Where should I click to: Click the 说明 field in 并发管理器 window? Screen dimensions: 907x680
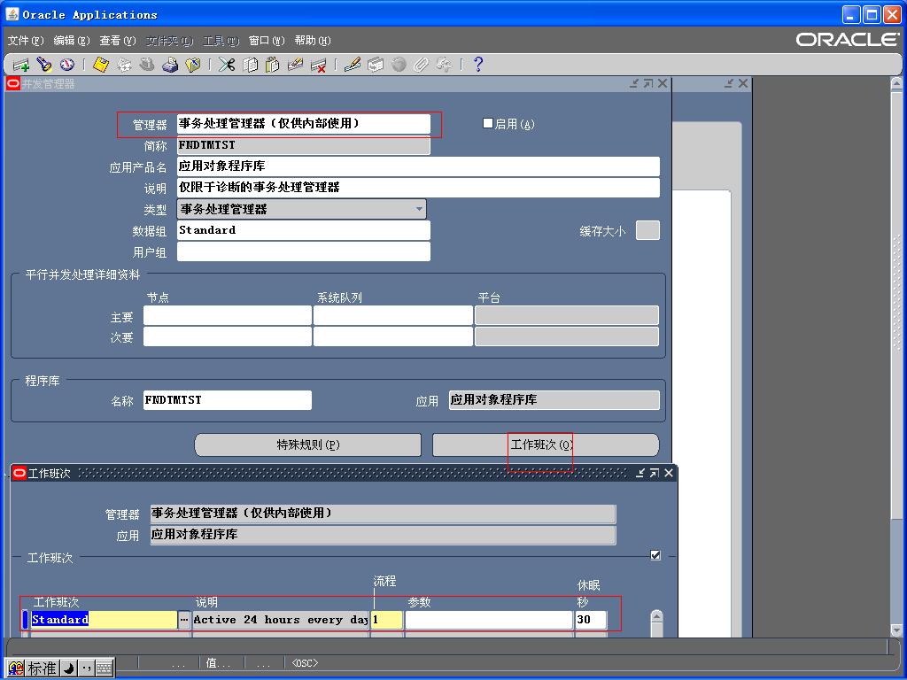tap(418, 188)
